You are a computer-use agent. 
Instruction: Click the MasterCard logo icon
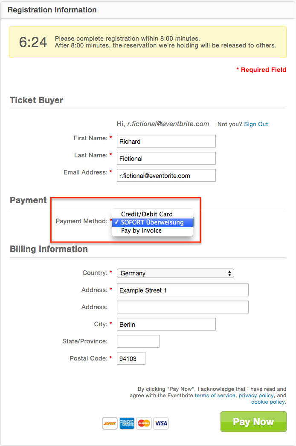tap(144, 423)
